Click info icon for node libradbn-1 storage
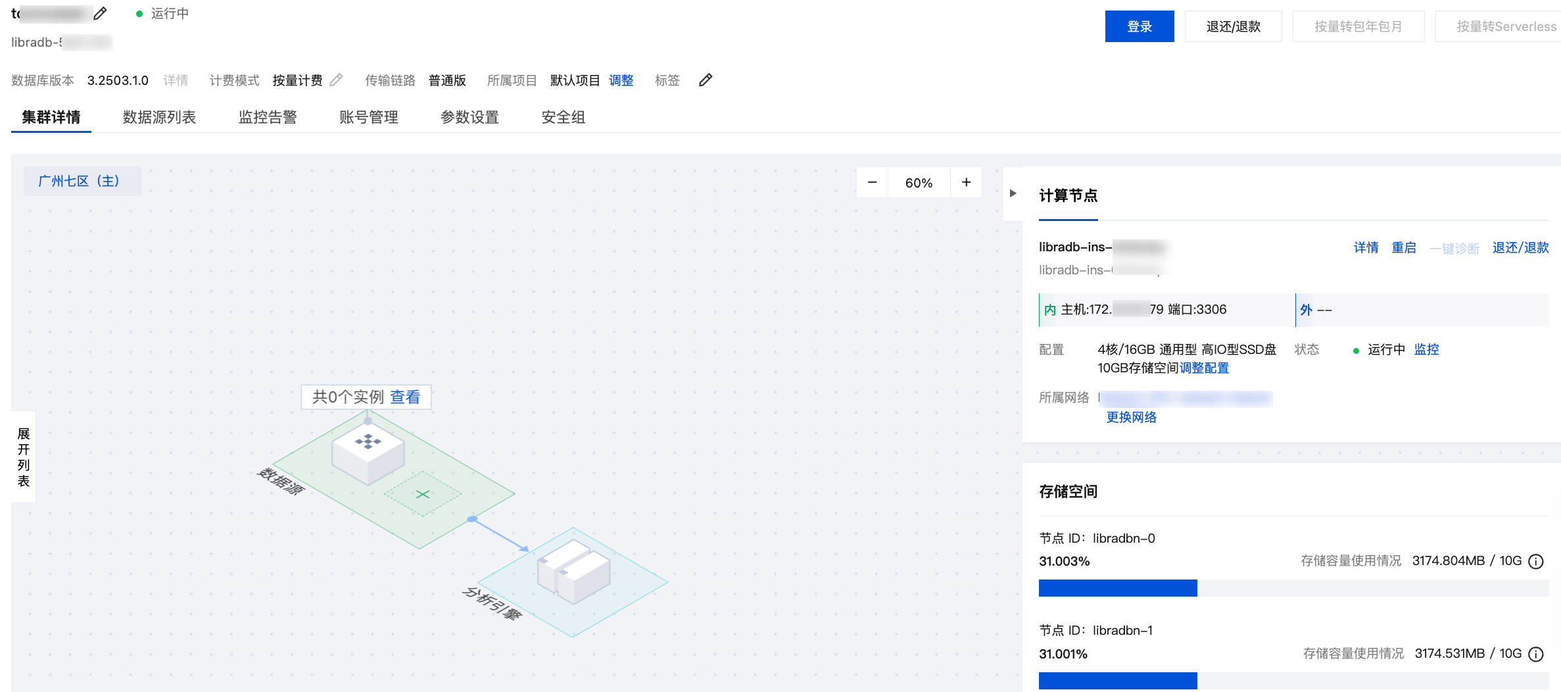This screenshot has height=692, width=1561. [1536, 654]
